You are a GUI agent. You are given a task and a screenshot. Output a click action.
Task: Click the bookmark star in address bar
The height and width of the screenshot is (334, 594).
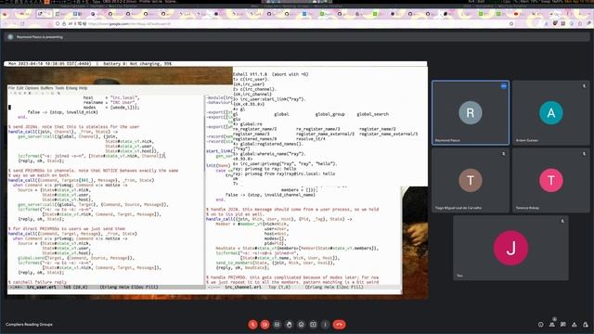[x=511, y=23]
